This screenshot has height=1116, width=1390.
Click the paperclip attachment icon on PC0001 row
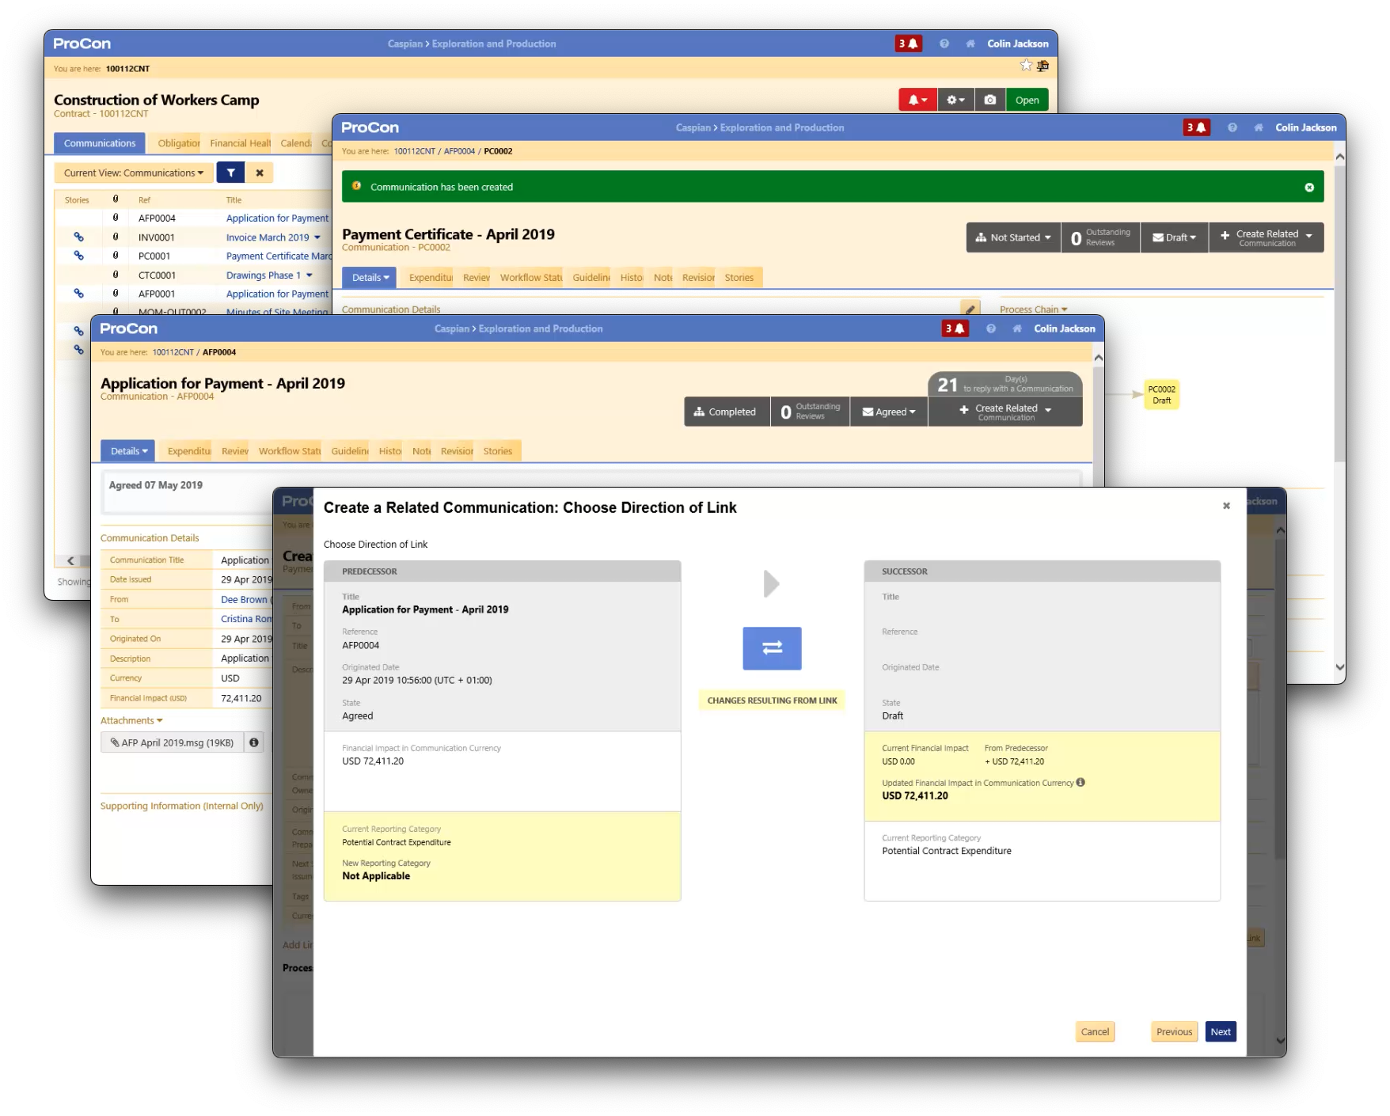point(116,255)
